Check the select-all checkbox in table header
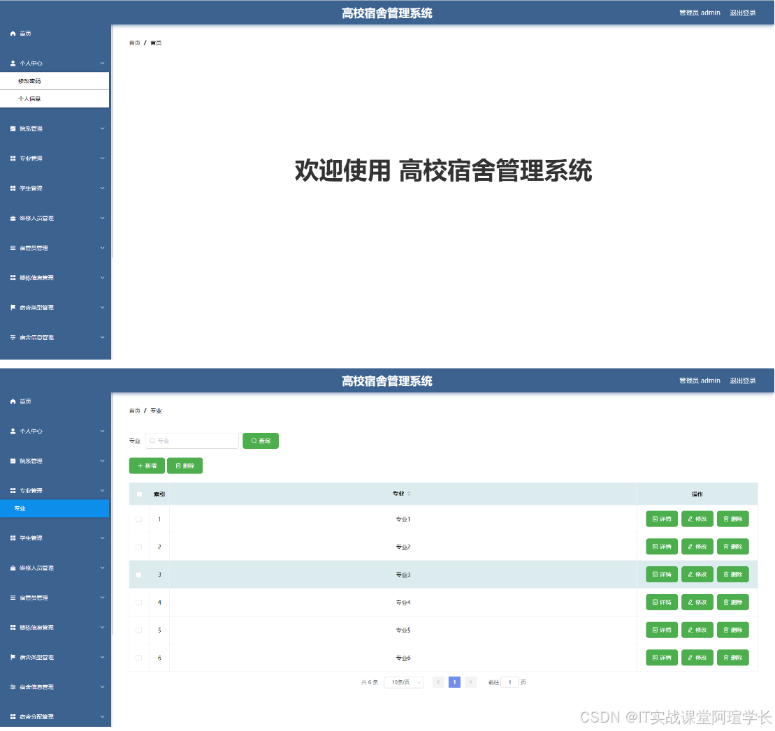 [138, 494]
